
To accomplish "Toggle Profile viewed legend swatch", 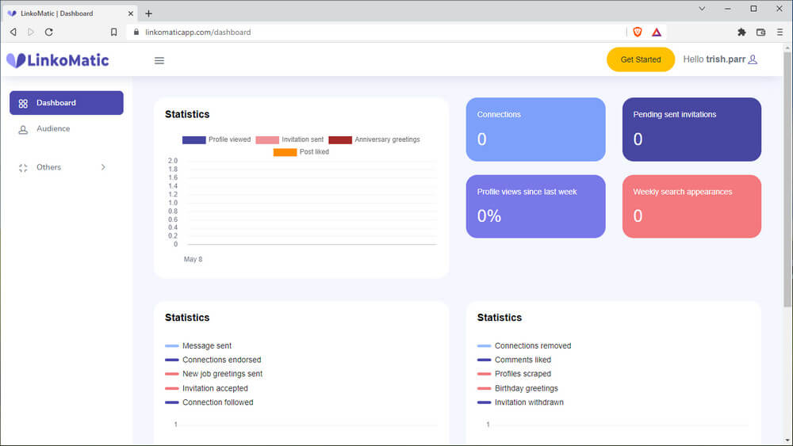I will pos(193,140).
